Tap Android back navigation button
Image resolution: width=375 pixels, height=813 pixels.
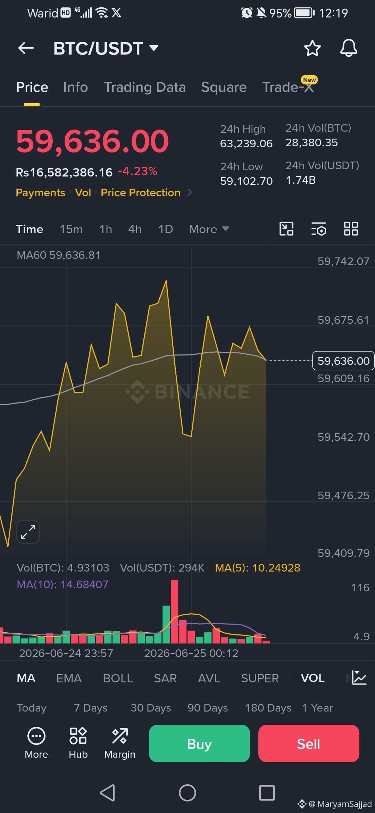107,793
